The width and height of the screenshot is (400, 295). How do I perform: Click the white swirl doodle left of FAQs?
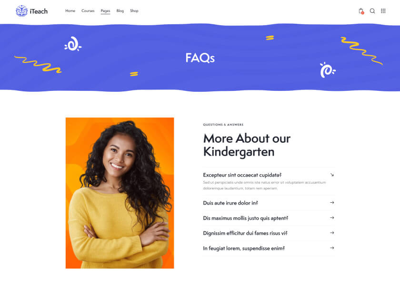tap(73, 44)
